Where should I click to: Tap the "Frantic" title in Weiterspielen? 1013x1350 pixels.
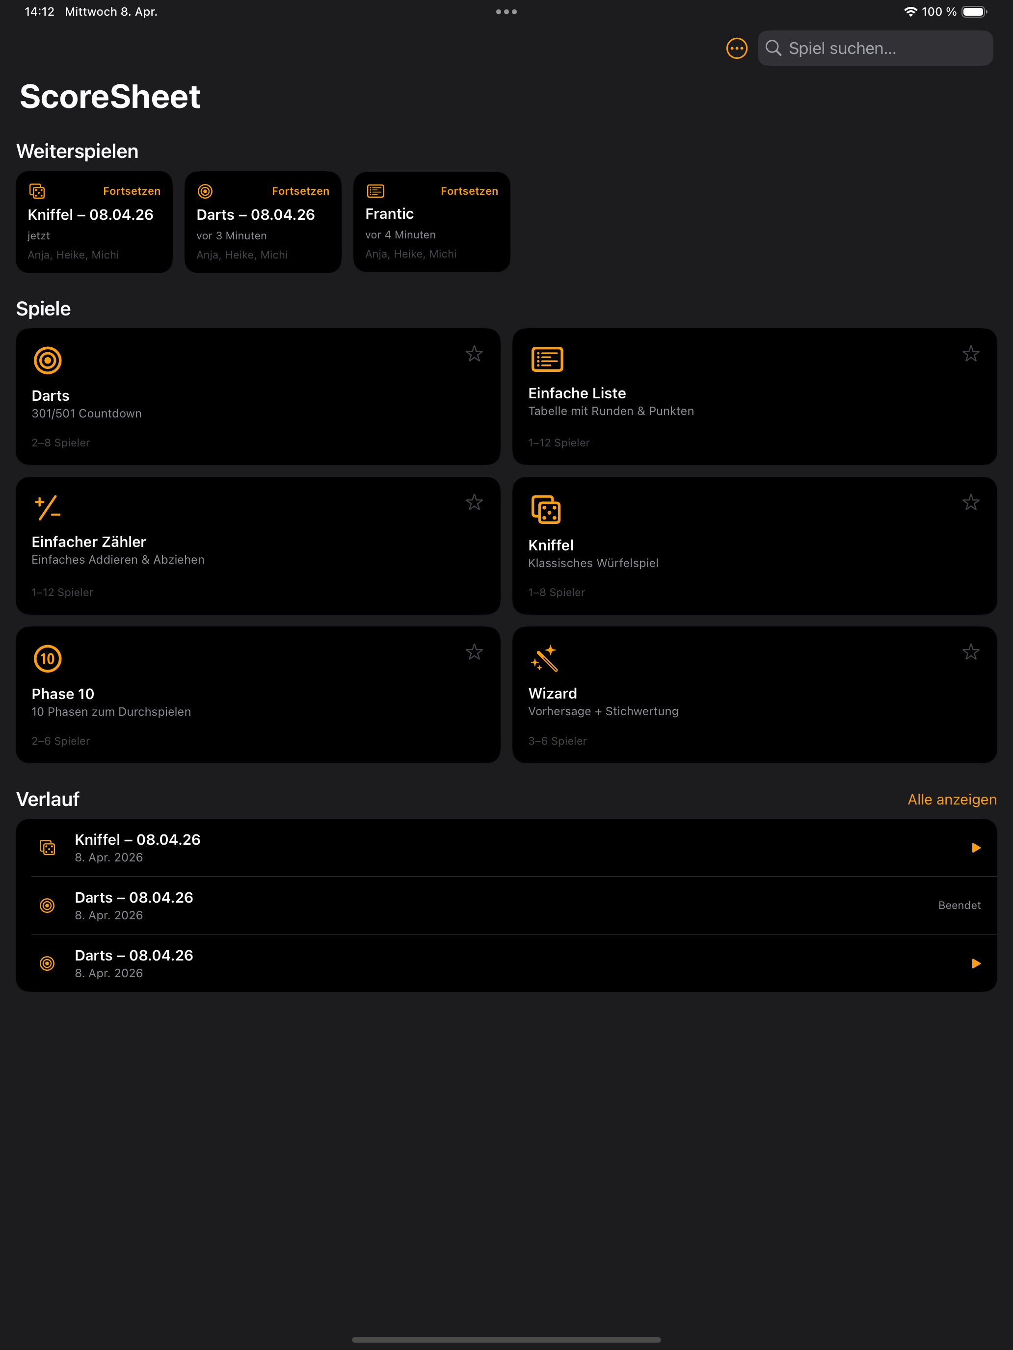pos(390,213)
